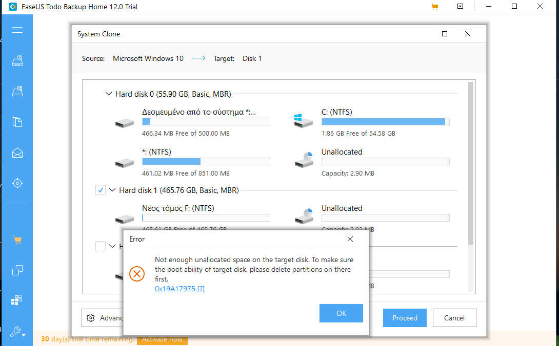Click the '30 day(s) trial time remaining' text
The image size is (559, 346).
[88, 339]
